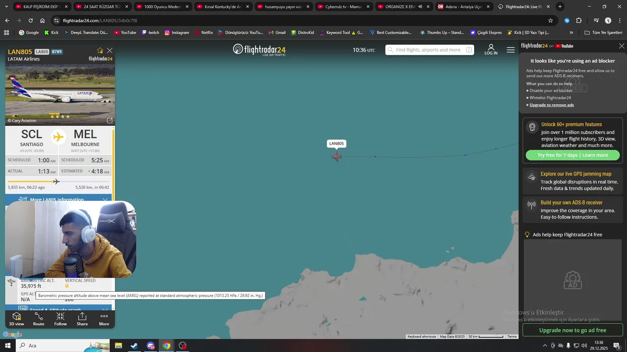This screenshot has width=627, height=352.
Task: Add flight LAN805 to favorites star
Action: point(100,51)
